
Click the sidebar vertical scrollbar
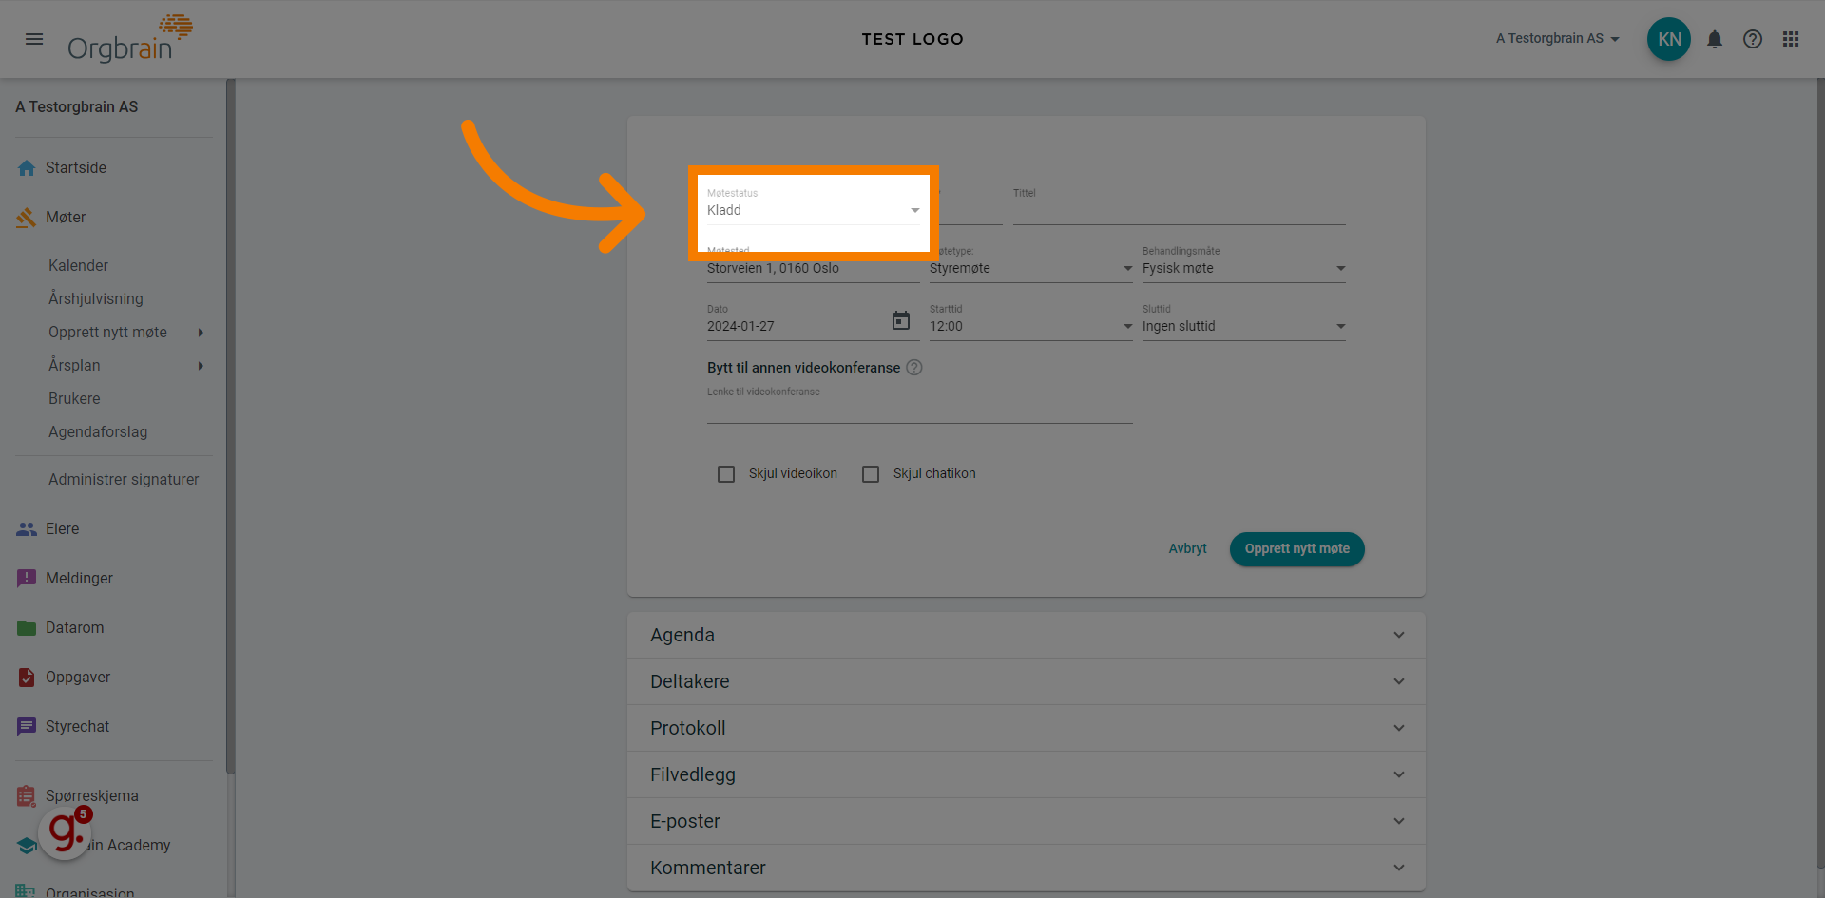[x=230, y=428]
